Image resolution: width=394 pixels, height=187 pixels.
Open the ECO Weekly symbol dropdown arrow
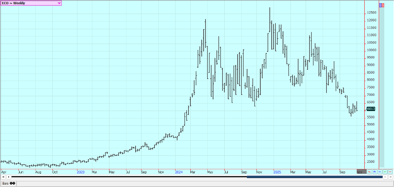tap(59, 3)
